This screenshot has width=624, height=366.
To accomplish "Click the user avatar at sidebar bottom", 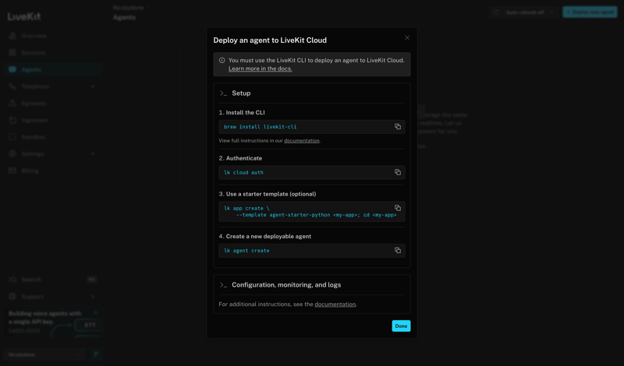I will point(96,354).
